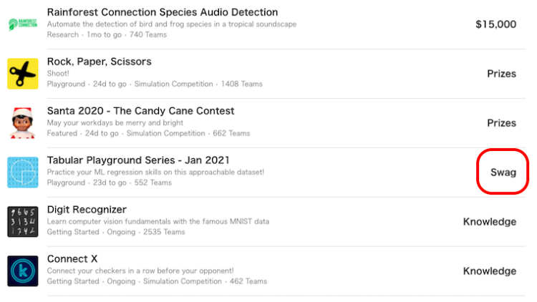
Task: Open Santa 2020 - The Candy Cane Contest
Action: tap(140, 111)
